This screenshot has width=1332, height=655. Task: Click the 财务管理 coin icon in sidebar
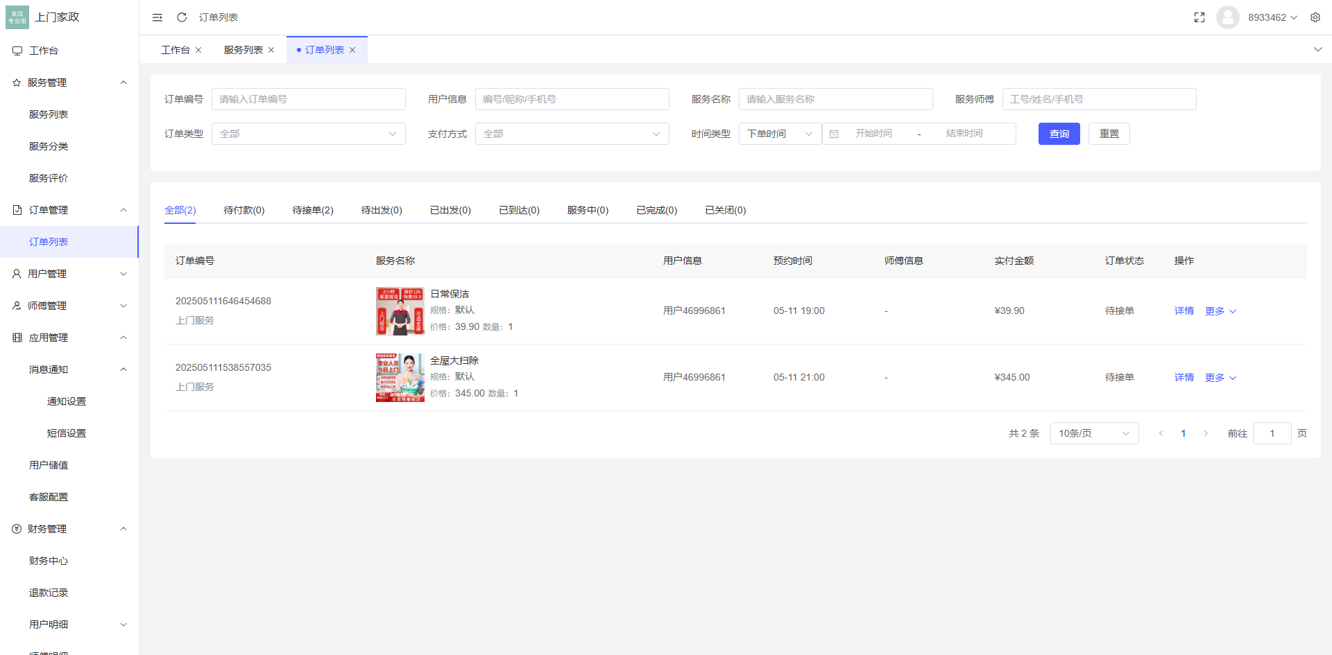[x=17, y=528]
